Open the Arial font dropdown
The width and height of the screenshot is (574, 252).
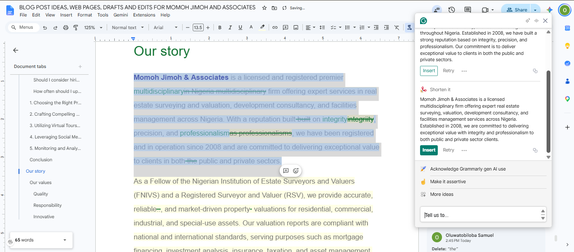click(165, 27)
